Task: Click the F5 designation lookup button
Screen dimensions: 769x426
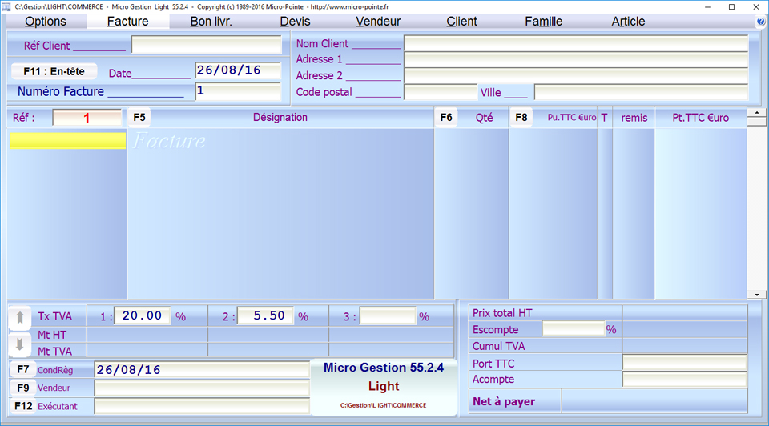Action: [139, 118]
